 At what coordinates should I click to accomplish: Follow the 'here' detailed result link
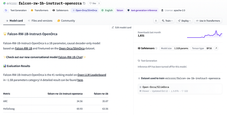80,80
